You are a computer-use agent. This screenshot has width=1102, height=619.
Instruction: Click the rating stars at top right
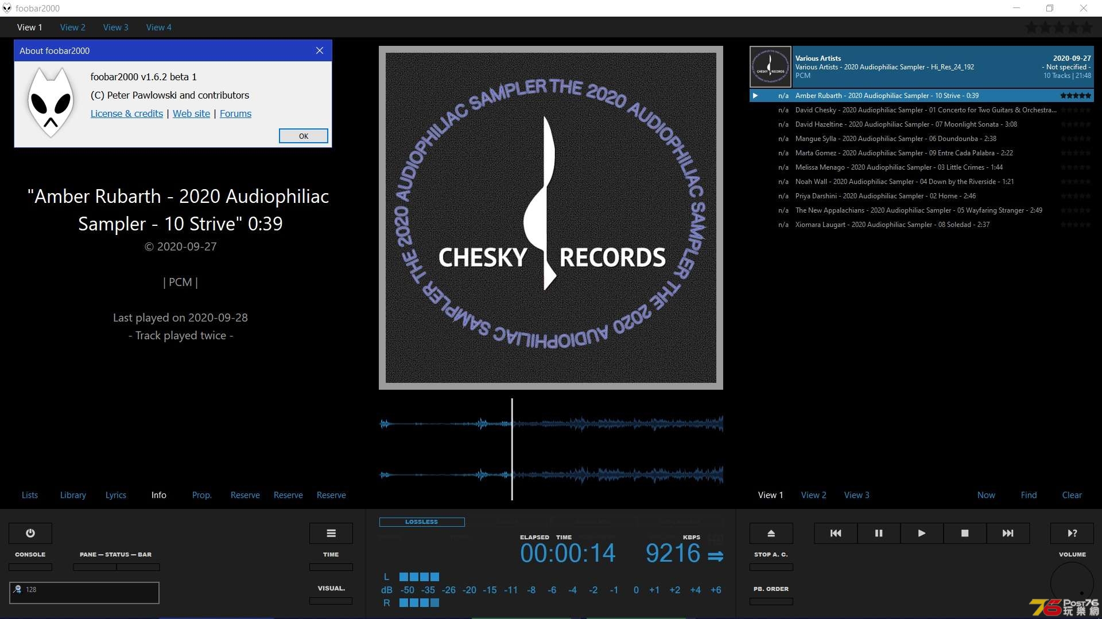pyautogui.click(x=1059, y=28)
